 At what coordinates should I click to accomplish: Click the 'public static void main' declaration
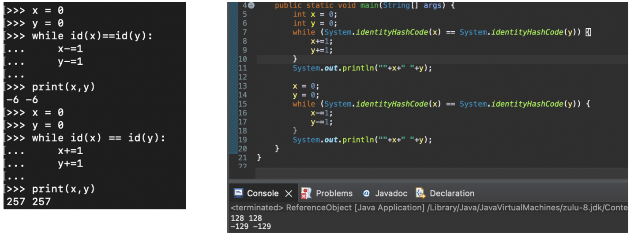click(x=365, y=5)
